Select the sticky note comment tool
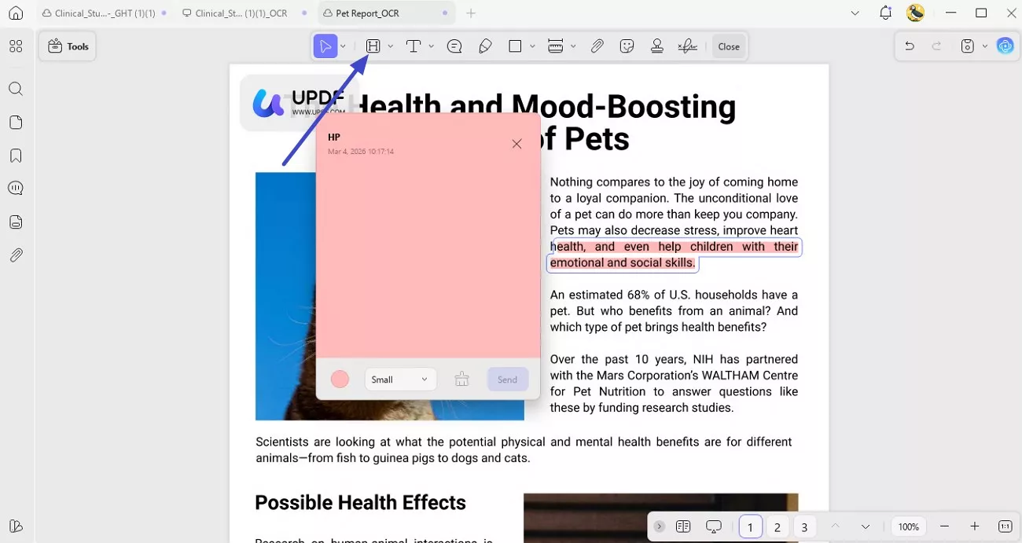The height and width of the screenshot is (543, 1022). (454, 46)
